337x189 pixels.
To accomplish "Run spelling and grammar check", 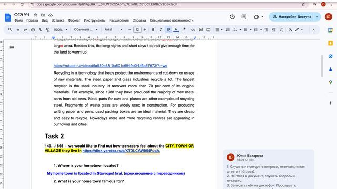I will [40, 30].
